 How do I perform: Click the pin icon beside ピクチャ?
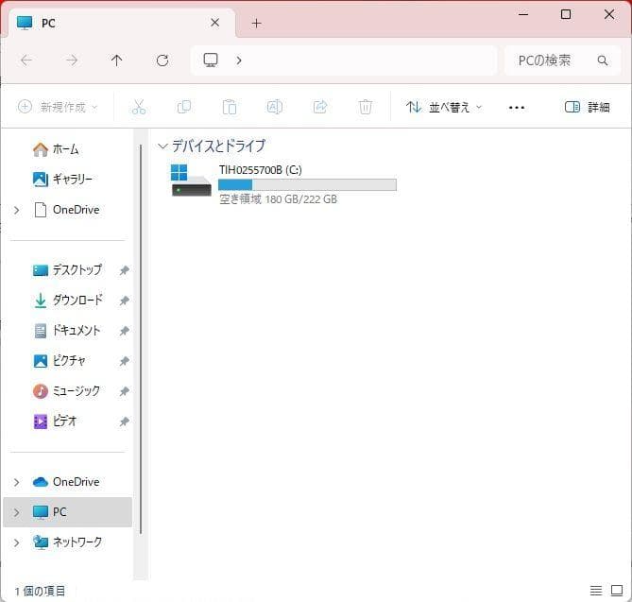click(x=124, y=361)
